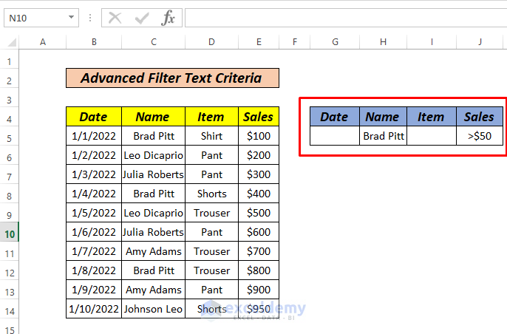
Task: Expand the Name Box dropdown arrow
Action: click(x=71, y=18)
